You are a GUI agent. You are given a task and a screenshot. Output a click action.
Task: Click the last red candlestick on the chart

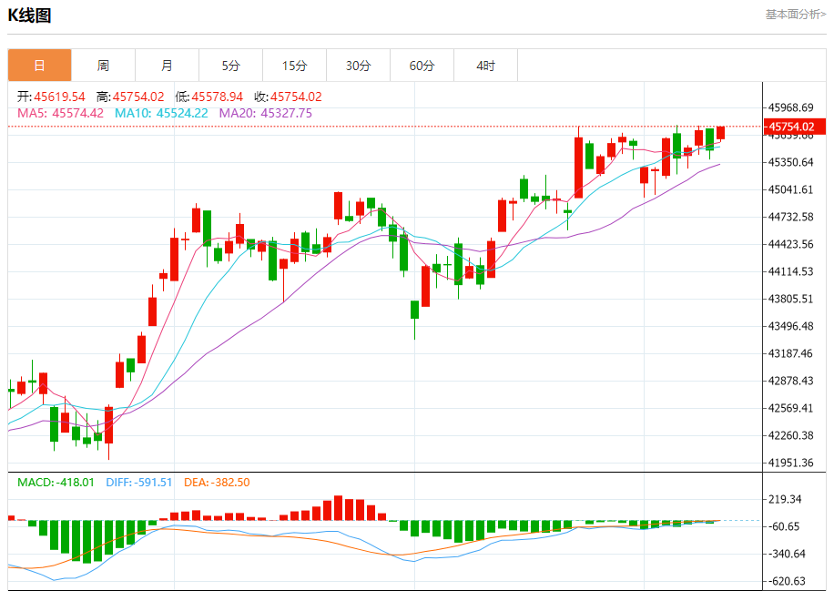(721, 133)
